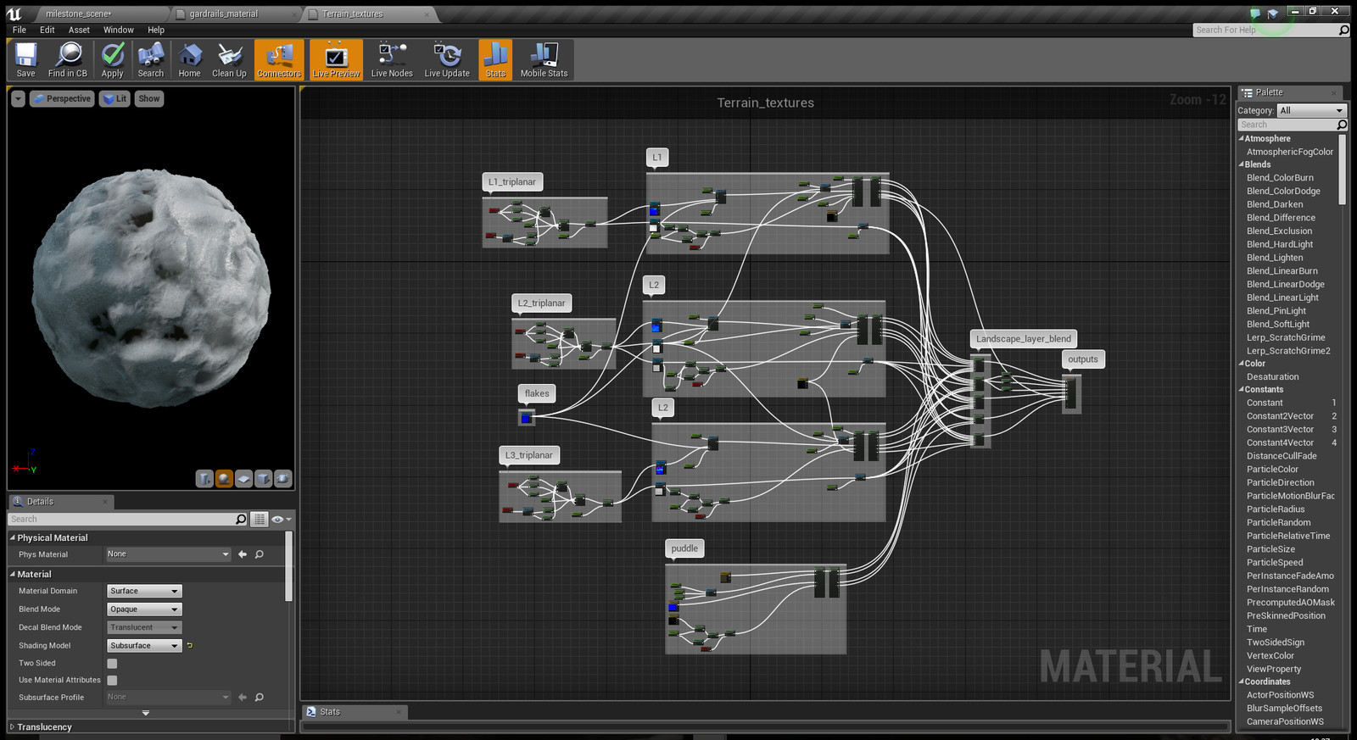Screen dimensions: 1357x740
Task: Apply material changes with Apply icon
Action: coord(112,60)
